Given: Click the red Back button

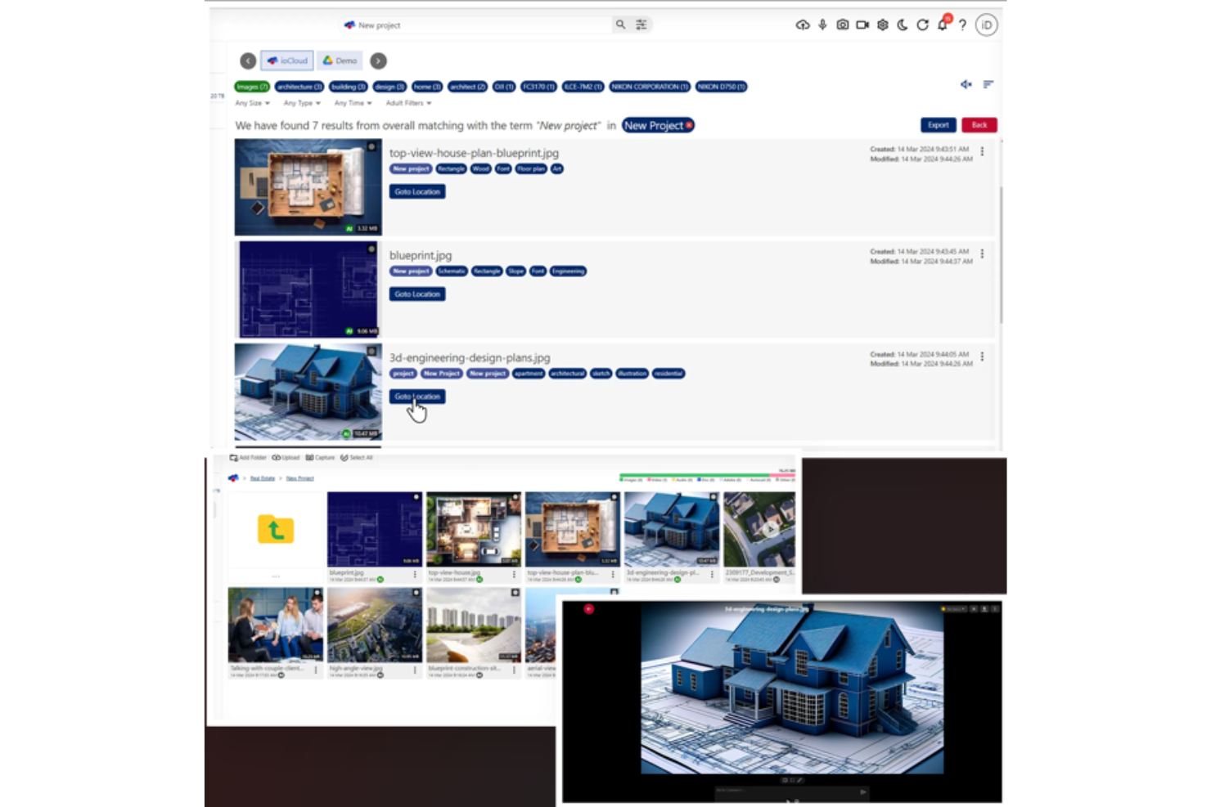Looking at the screenshot, I should click(979, 125).
